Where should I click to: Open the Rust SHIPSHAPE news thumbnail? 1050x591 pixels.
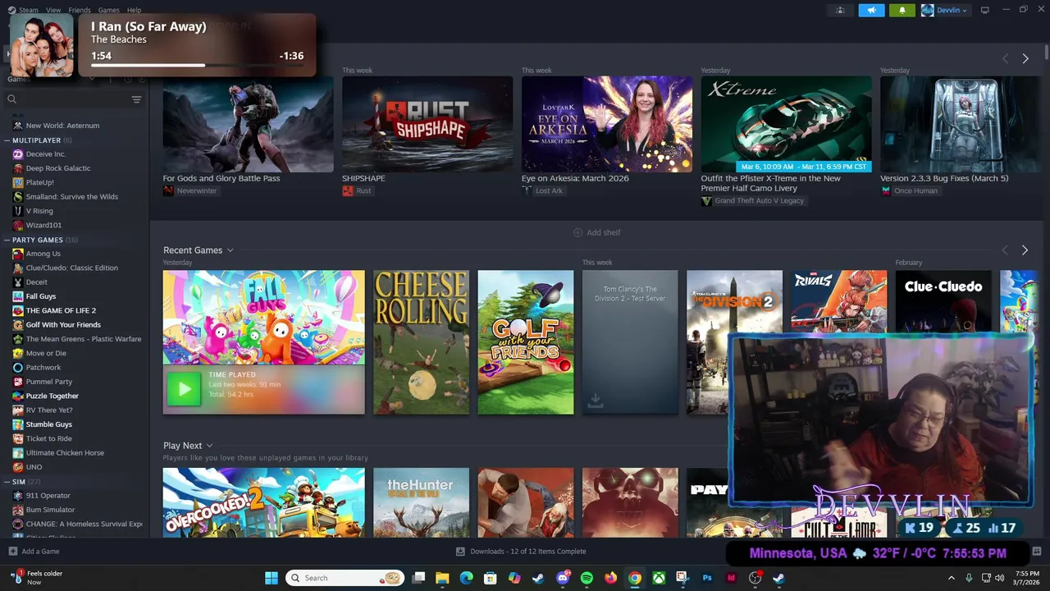pos(427,124)
